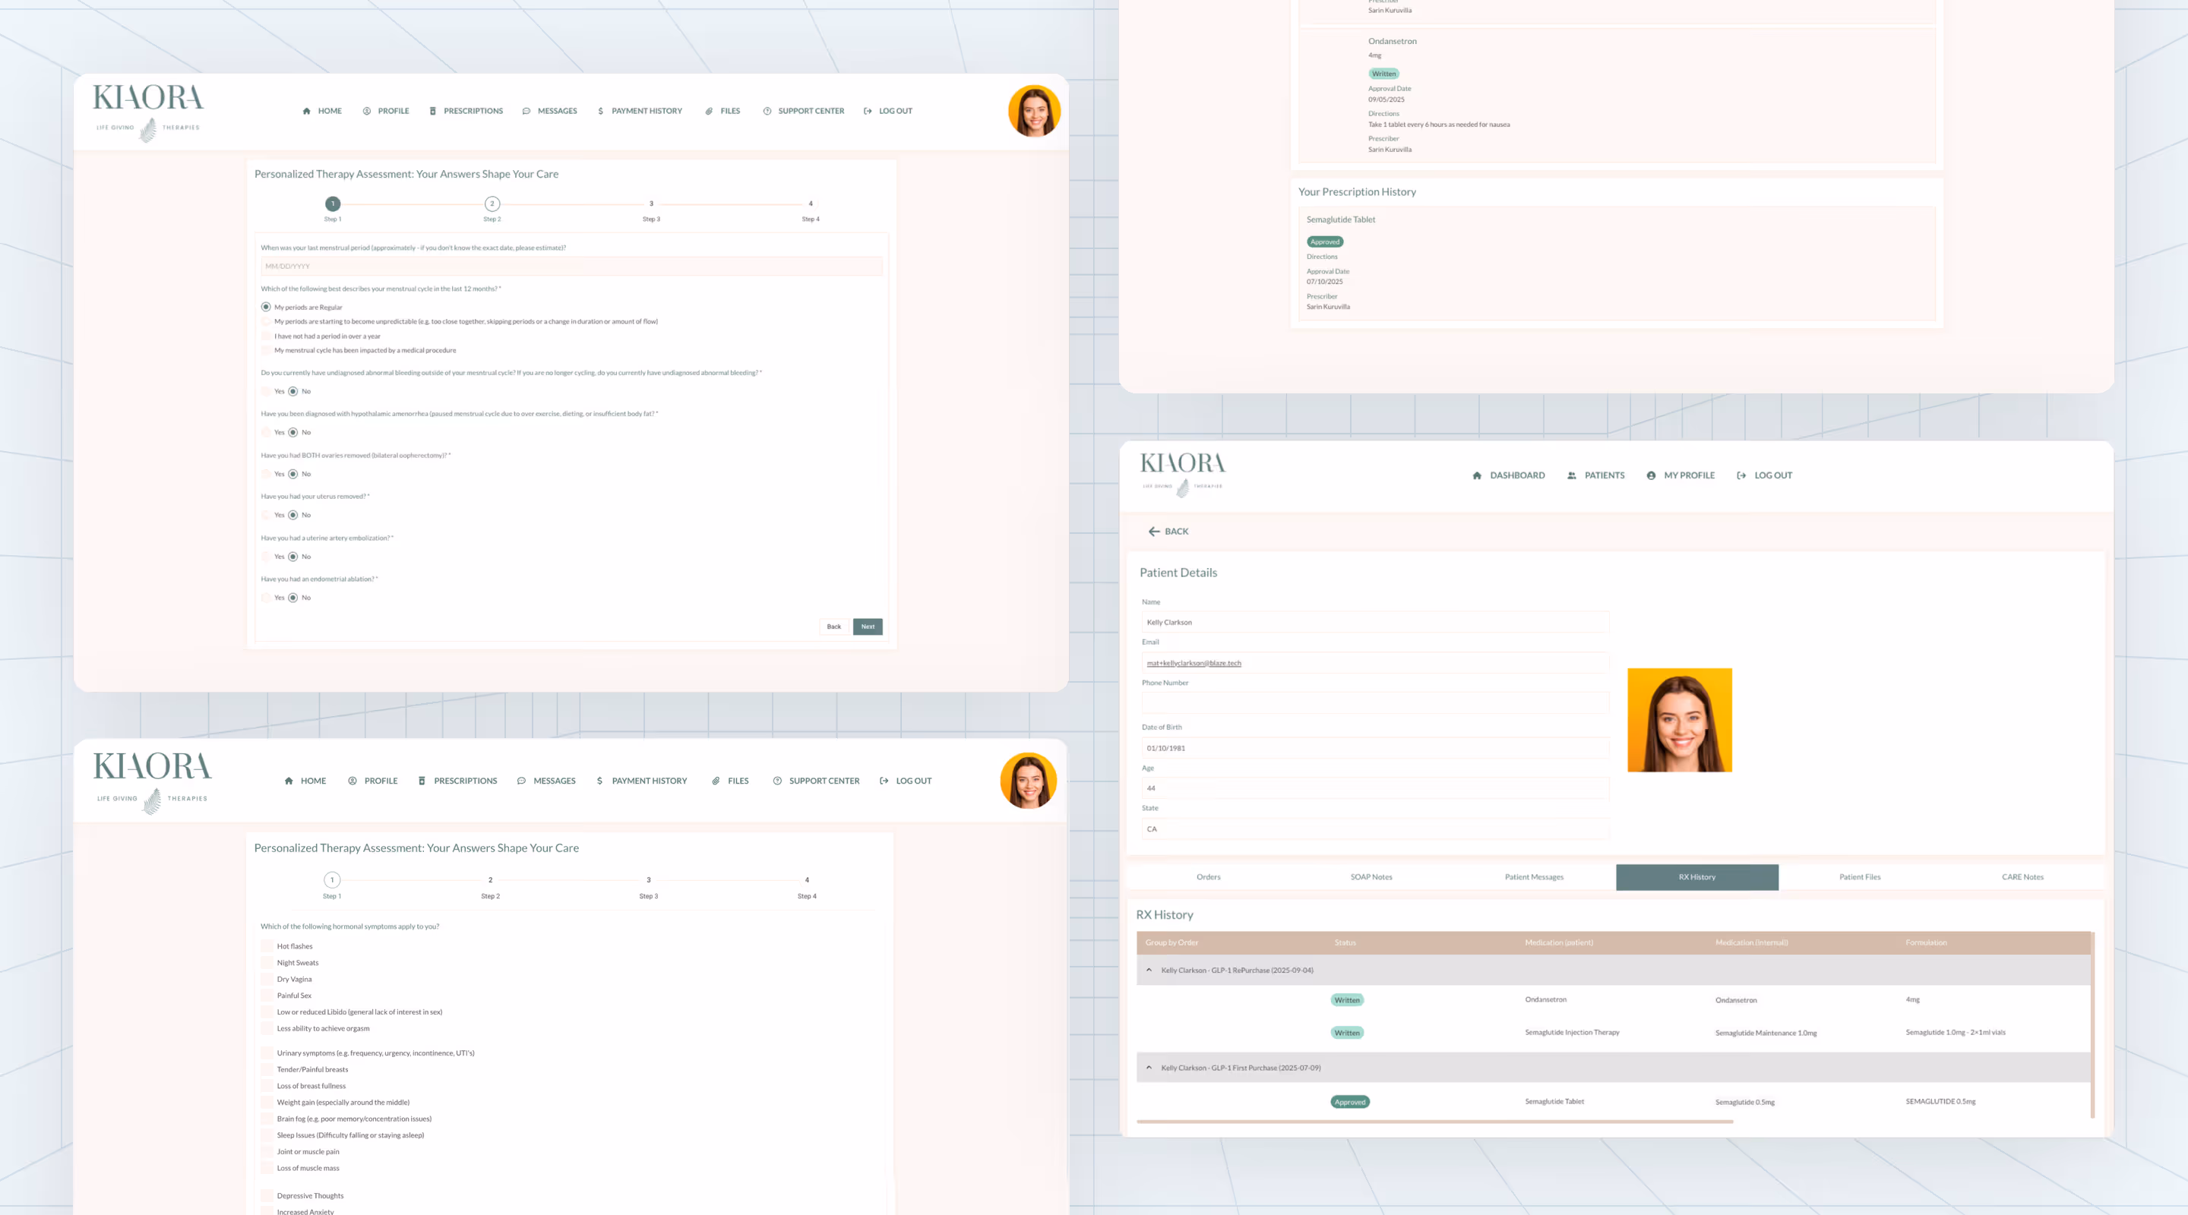This screenshot has width=2188, height=1215.
Task: Open the patient email address link
Action: [1194, 663]
